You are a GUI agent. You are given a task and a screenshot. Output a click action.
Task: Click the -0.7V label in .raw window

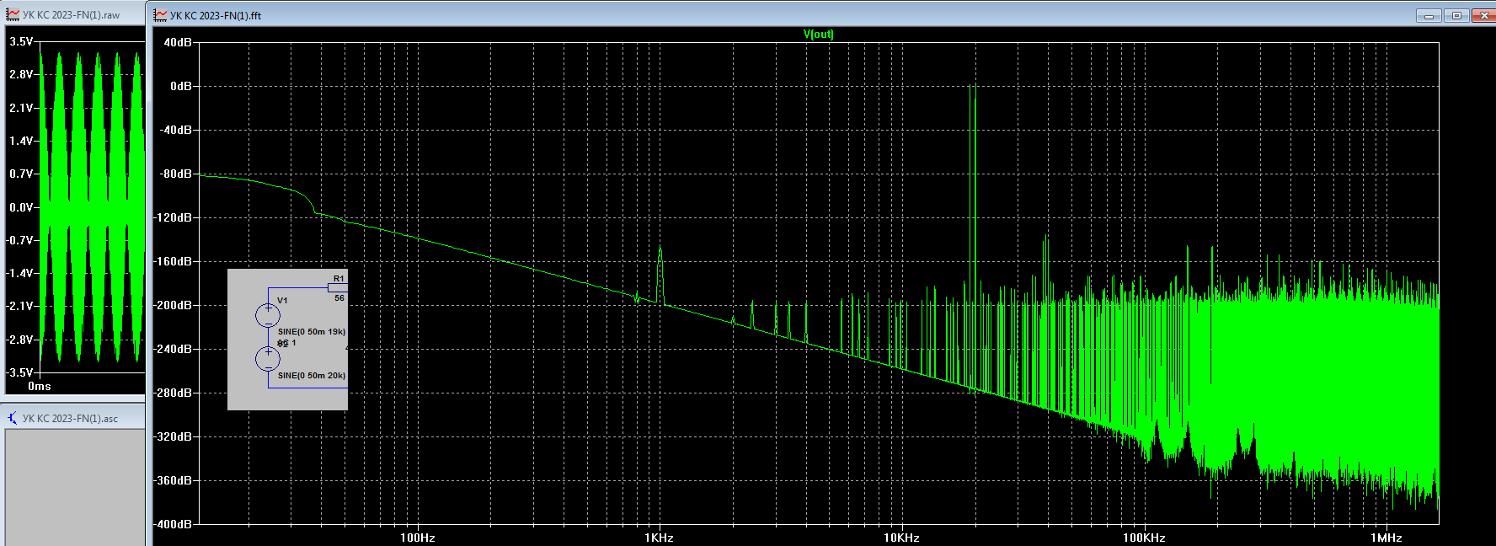coord(19,240)
